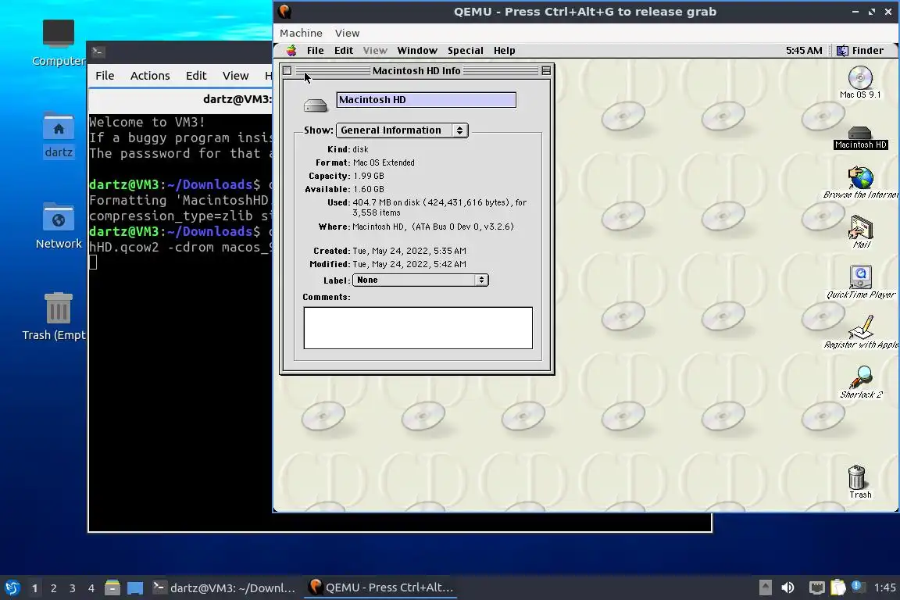Click the QEMU window title bar icon

284,11
